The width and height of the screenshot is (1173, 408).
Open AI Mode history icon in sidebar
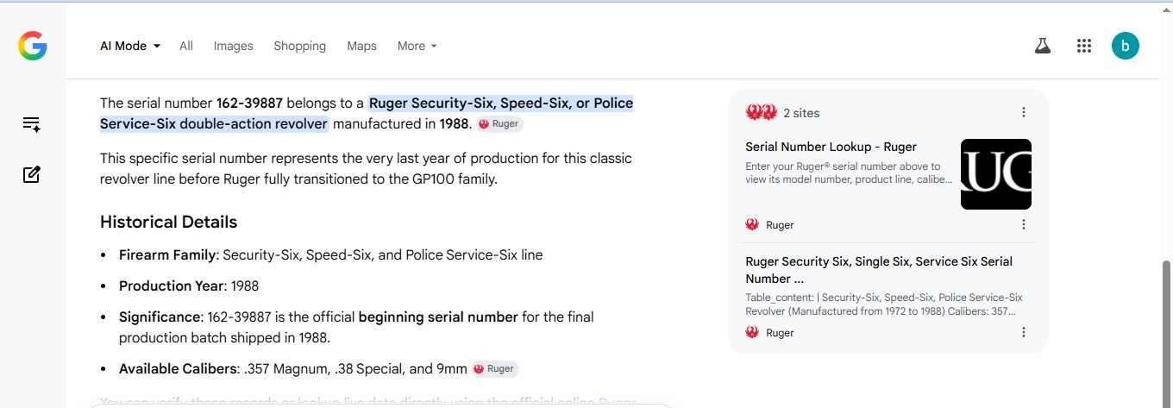point(32,124)
